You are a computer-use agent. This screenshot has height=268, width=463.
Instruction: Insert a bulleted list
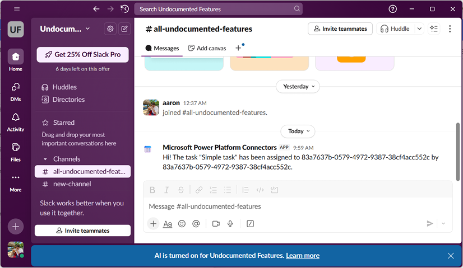[228, 190]
